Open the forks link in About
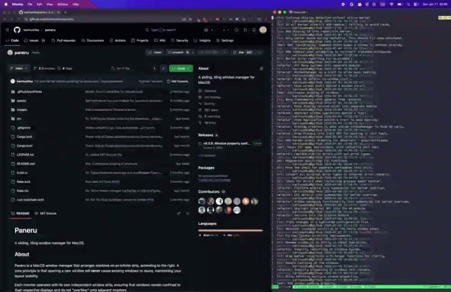 [207, 123]
